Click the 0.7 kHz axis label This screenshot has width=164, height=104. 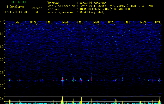pyautogui.click(x=2, y=86)
